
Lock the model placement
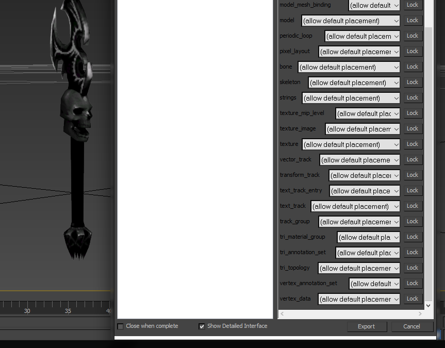coord(413,21)
